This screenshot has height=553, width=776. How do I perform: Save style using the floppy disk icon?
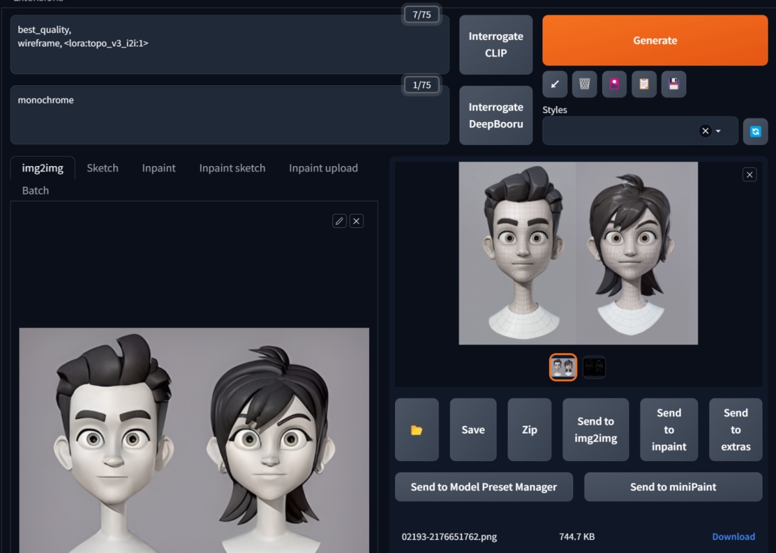674,84
